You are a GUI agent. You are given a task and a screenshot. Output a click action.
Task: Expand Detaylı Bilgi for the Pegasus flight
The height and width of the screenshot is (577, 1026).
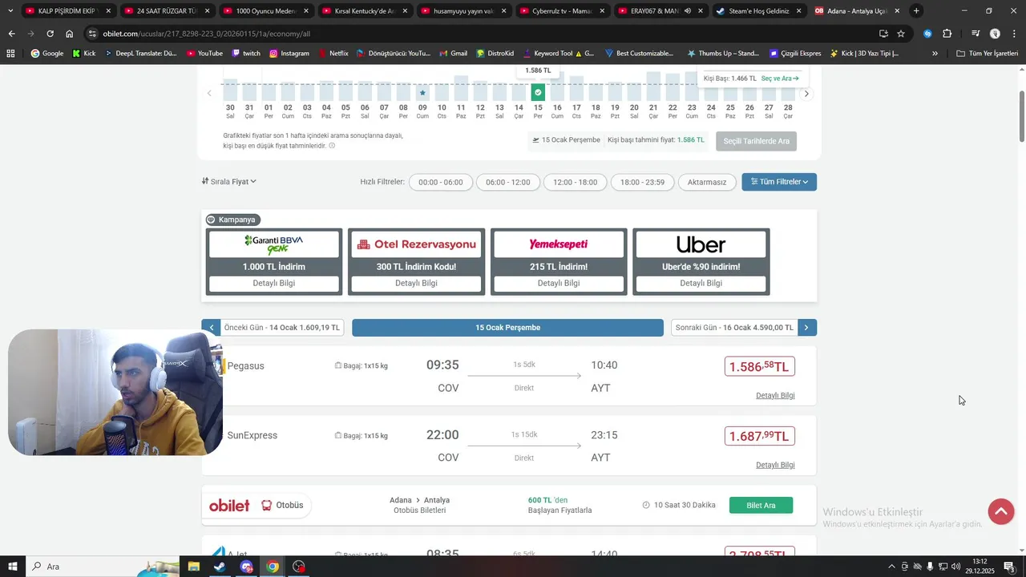(x=775, y=395)
